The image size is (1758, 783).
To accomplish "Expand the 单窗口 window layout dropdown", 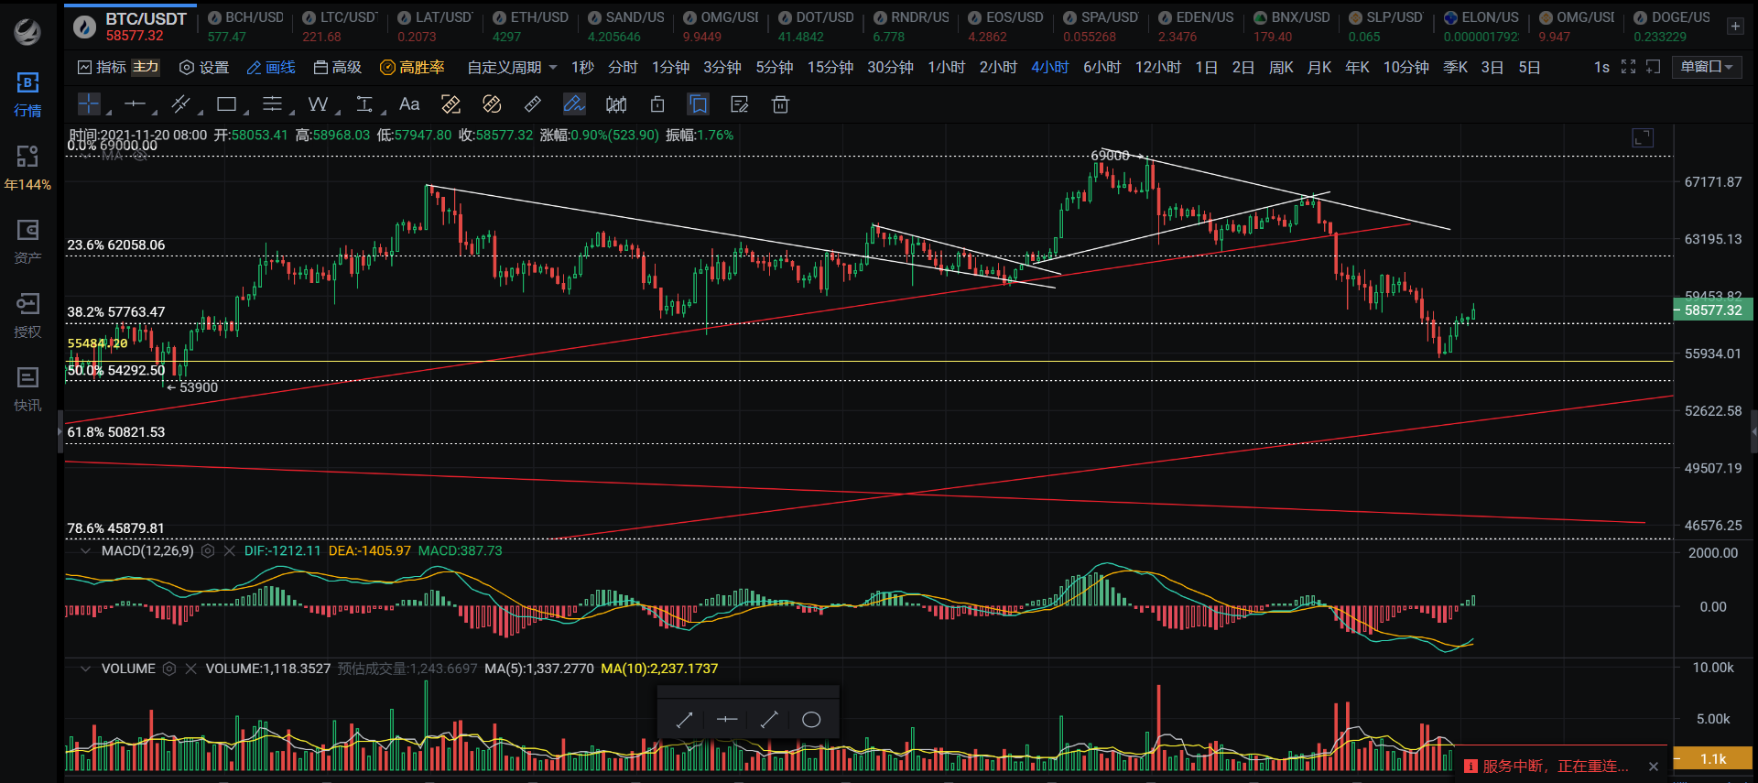I will [1707, 68].
